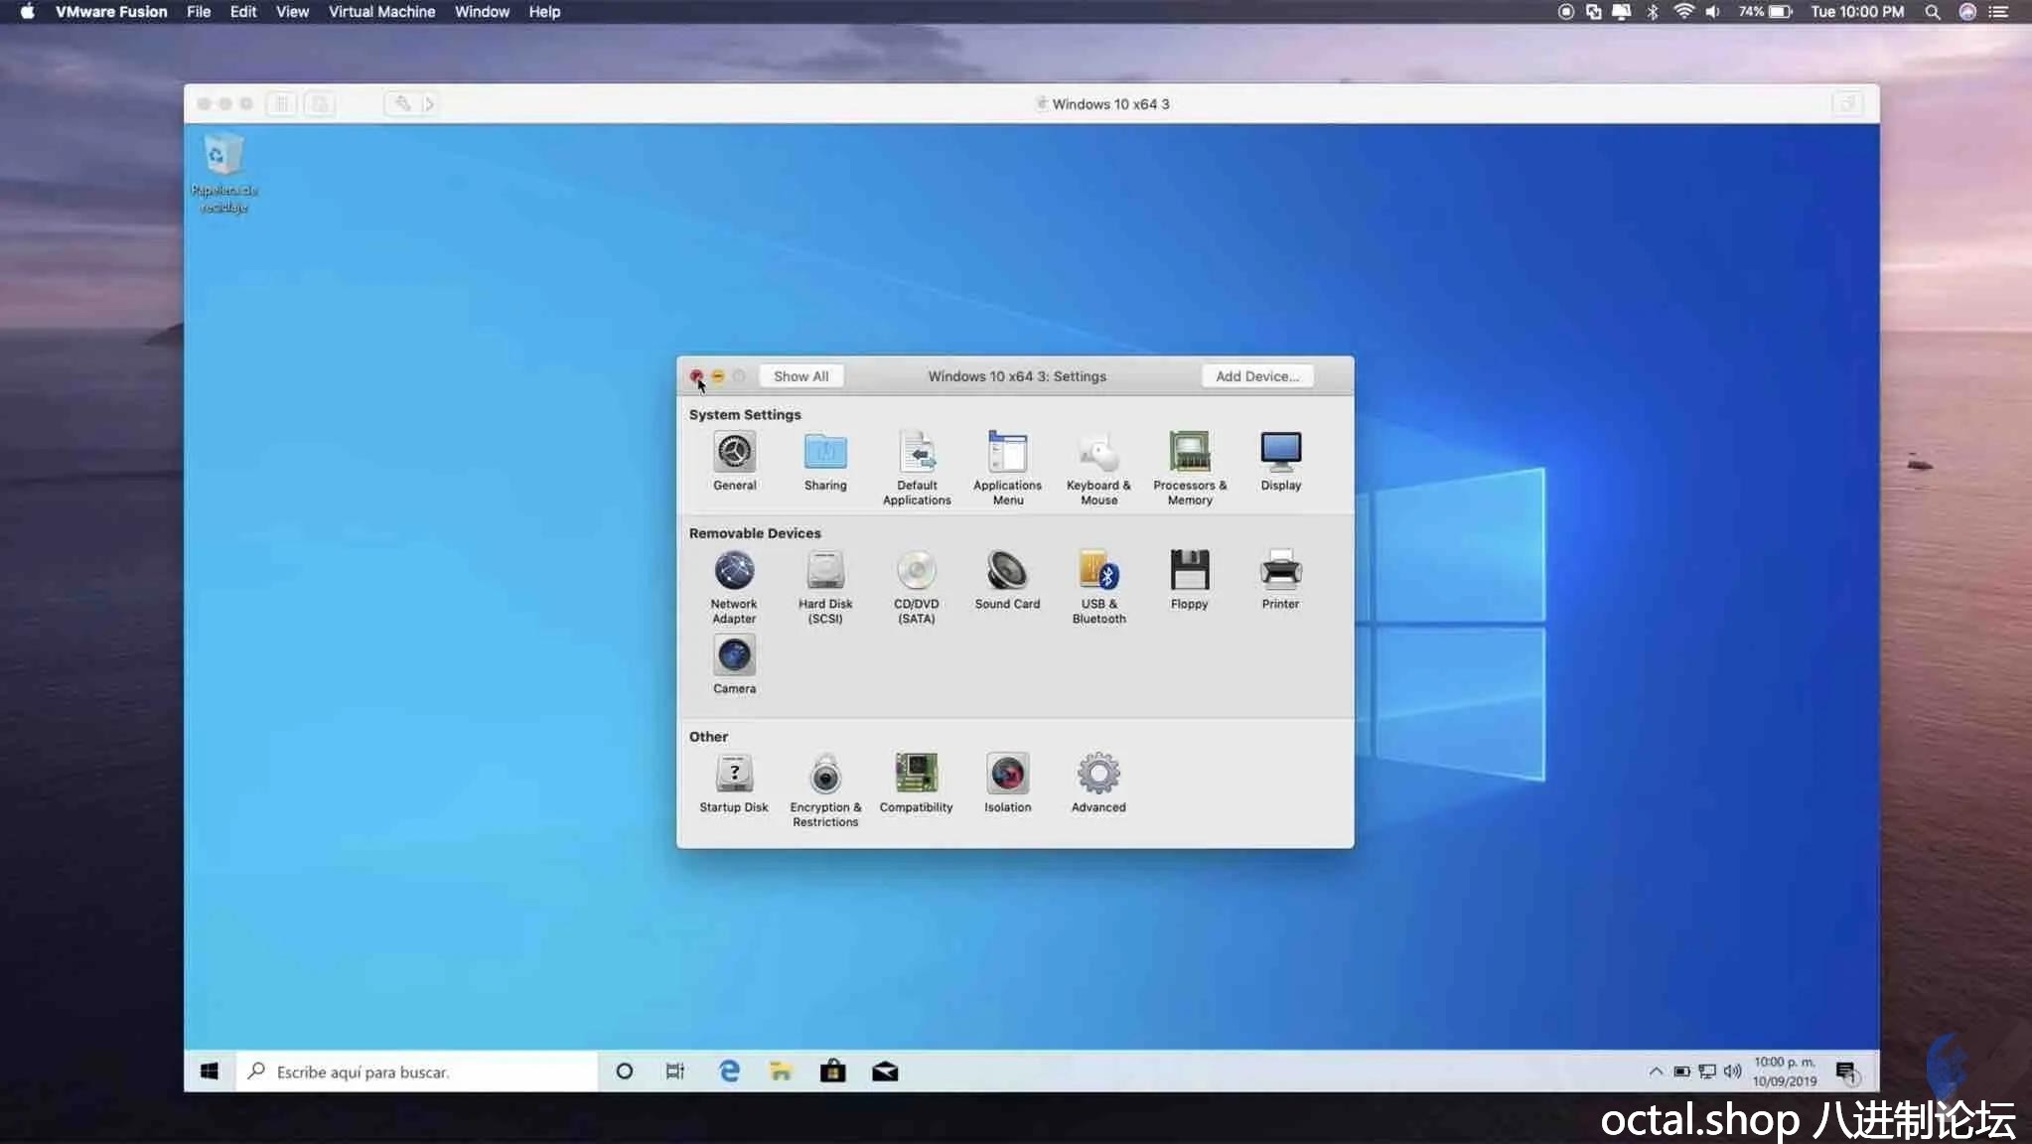
Task: Click the Windows taskbar clock
Action: (x=1785, y=1072)
